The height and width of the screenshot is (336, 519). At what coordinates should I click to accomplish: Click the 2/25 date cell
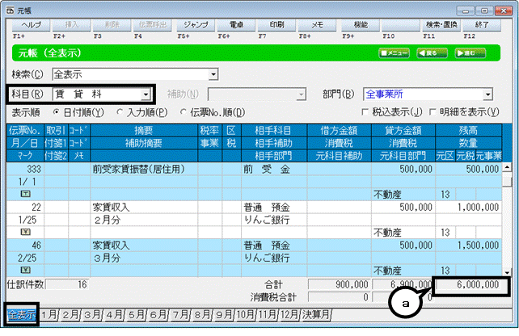click(26, 258)
